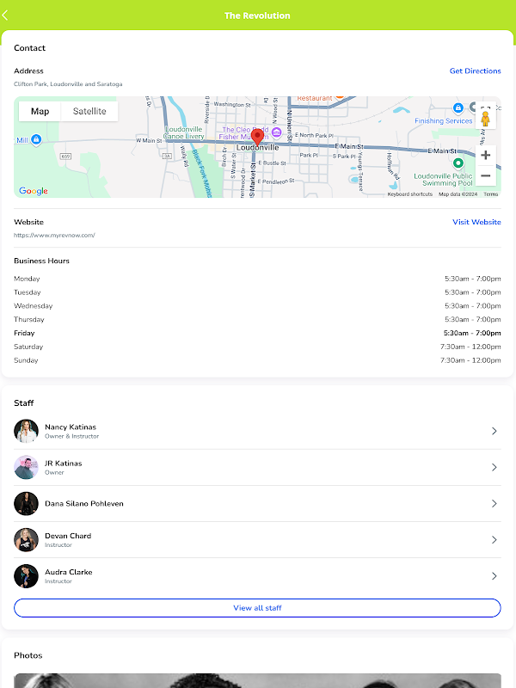Screen dimensions: 516x688
Task: Zoom in on the map
Action: (x=485, y=155)
